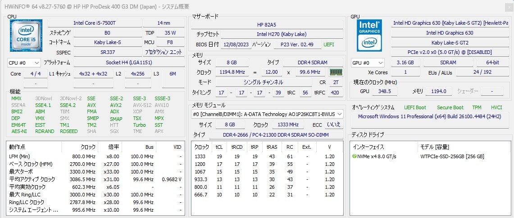Select the NVMe x4 8.0 GT/s drive row

(x=430, y=156)
